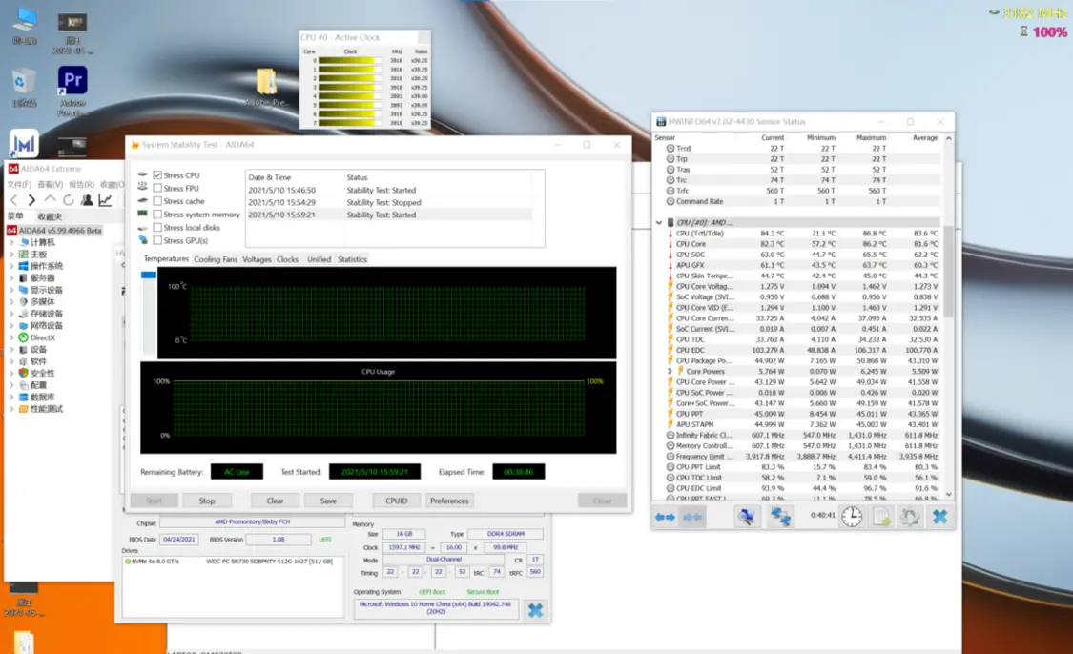
Task: Enable the Stress FPU checkbox
Action: point(157,189)
